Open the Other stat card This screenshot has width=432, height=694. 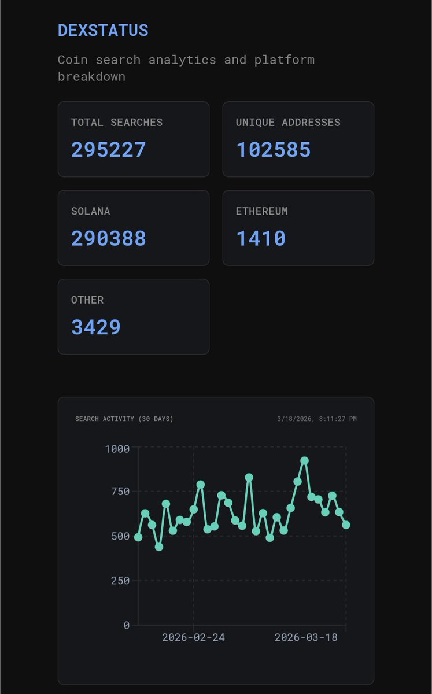(x=134, y=316)
